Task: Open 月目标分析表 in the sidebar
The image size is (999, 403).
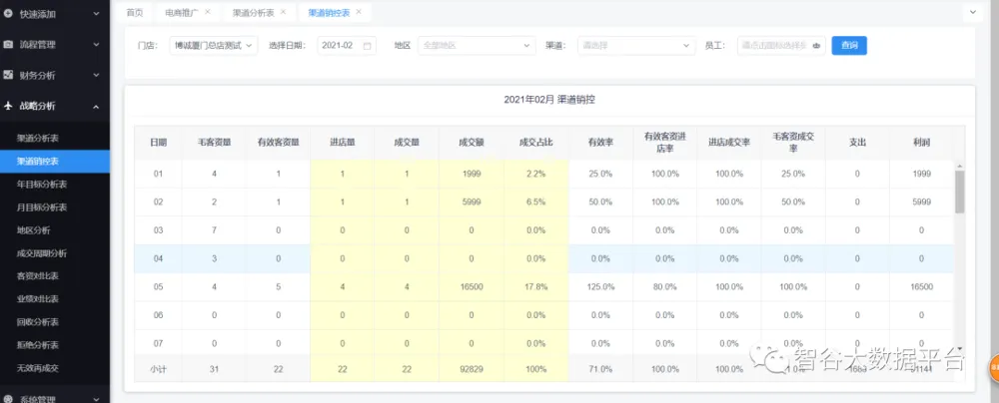Action: point(42,207)
